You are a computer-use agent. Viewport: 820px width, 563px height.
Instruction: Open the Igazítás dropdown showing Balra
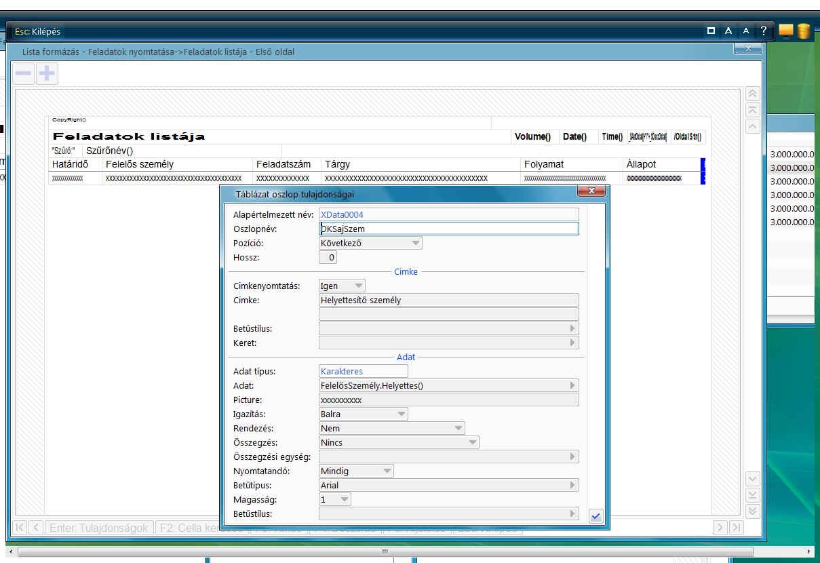pos(401,414)
